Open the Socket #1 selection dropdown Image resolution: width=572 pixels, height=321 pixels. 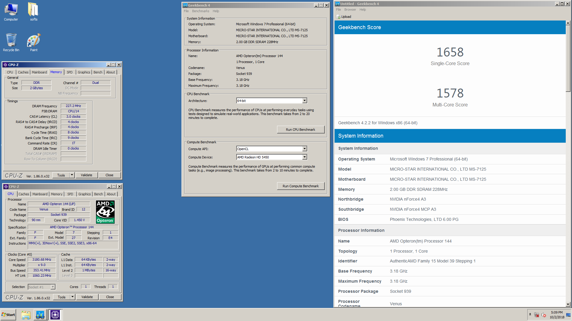pos(53,287)
